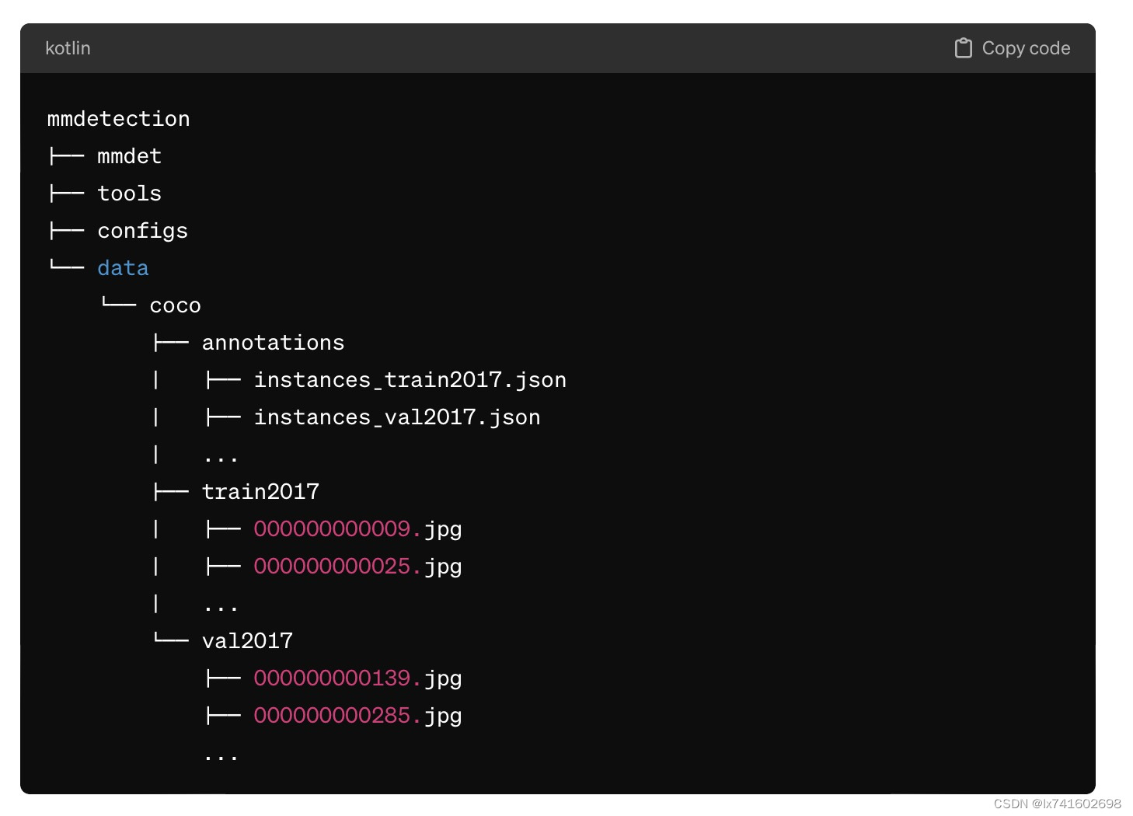
Task: Click the "000000000139.jpg" file name
Action: tap(358, 678)
